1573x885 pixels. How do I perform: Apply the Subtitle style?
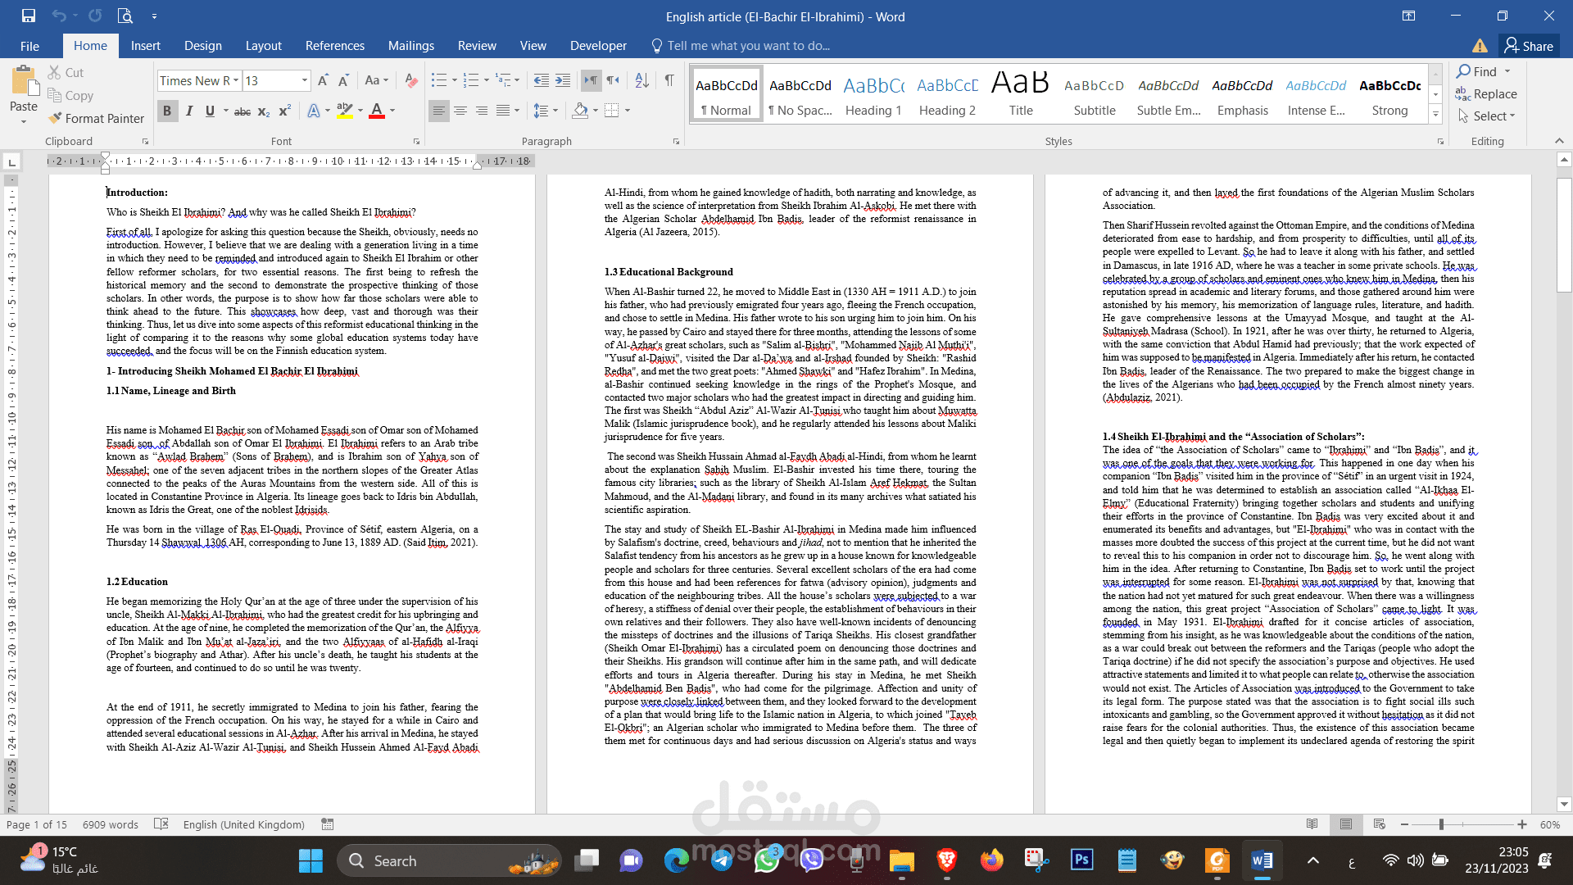pos(1095,95)
